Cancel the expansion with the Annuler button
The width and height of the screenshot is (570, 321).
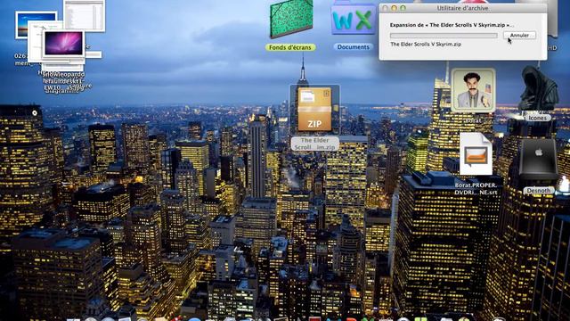(x=519, y=36)
